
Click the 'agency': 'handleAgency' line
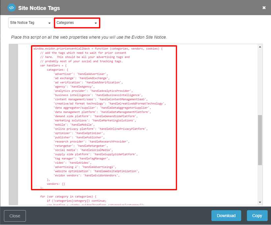pos(74,87)
